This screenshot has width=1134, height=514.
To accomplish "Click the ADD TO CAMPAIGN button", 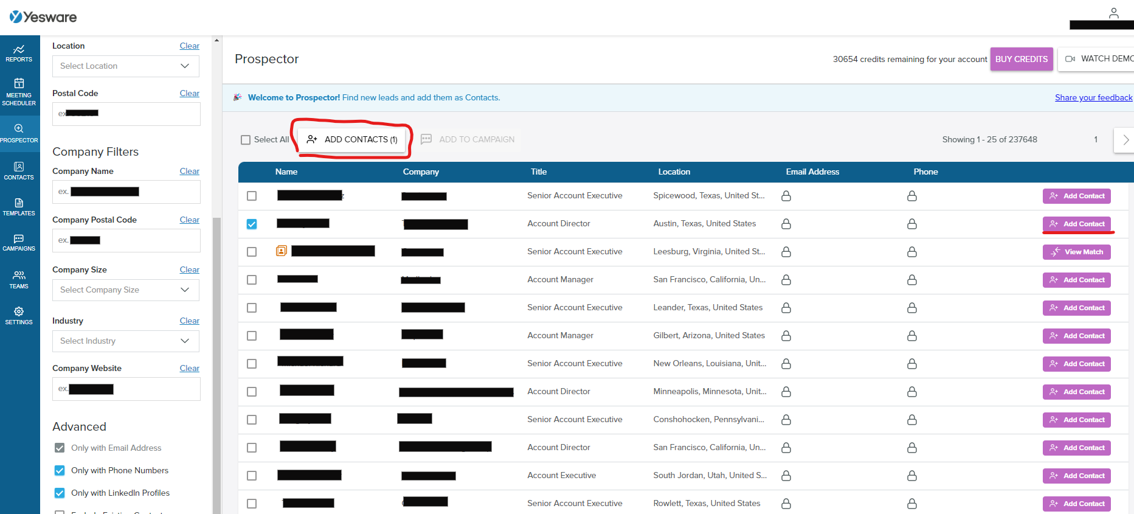I will pos(468,139).
